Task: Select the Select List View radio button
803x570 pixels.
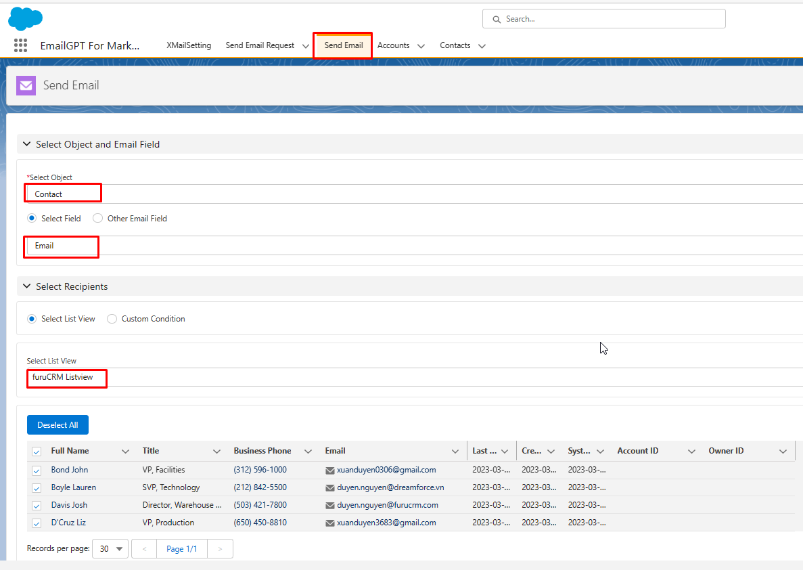Action: pyautogui.click(x=32, y=319)
